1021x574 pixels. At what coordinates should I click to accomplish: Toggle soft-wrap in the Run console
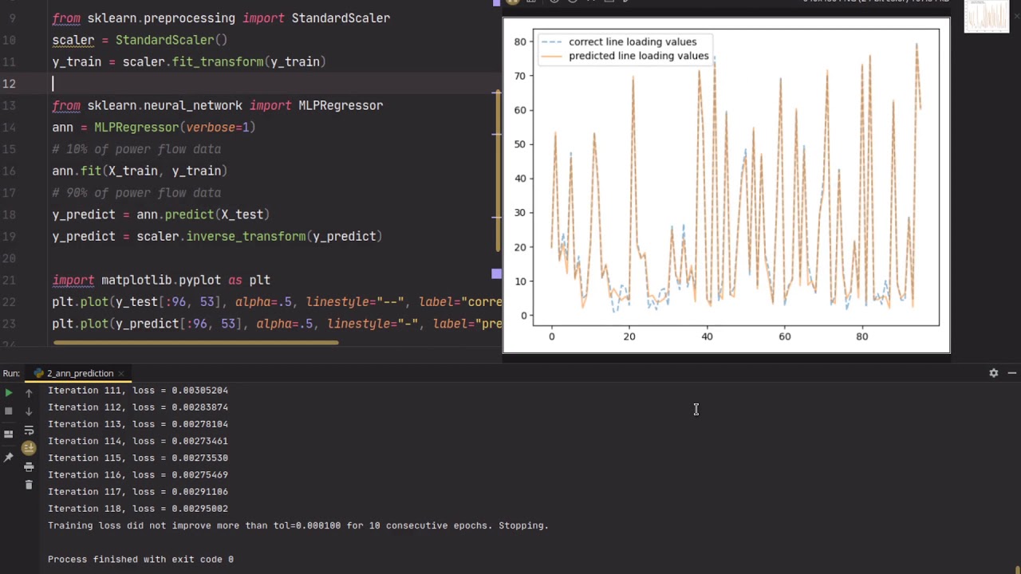click(x=29, y=431)
